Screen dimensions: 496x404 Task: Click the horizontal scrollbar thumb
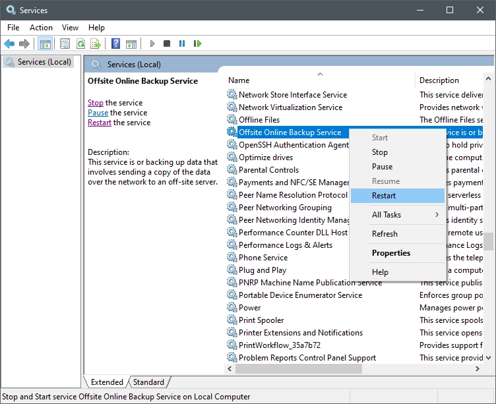click(x=299, y=368)
